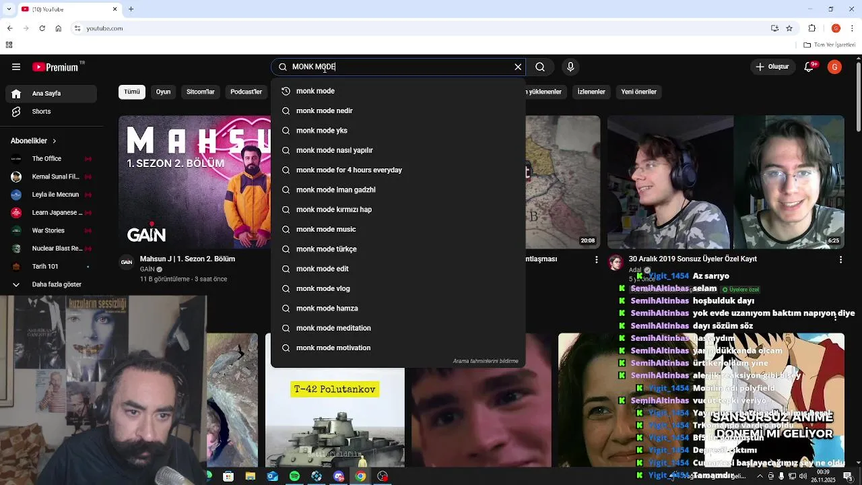862x485 pixels.
Task: Expand the Abonelikler section chevron
Action: click(55, 141)
